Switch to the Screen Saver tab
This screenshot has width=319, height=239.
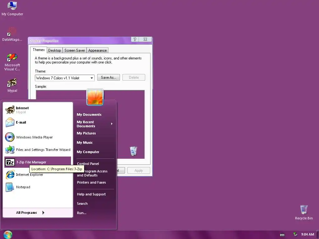tap(75, 50)
